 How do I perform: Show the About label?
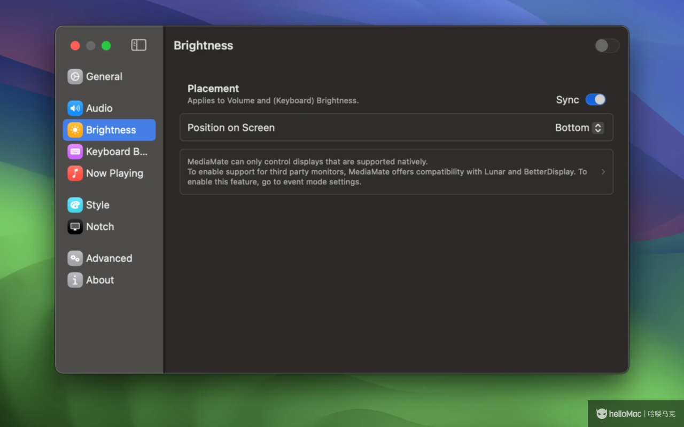pyautogui.click(x=100, y=280)
